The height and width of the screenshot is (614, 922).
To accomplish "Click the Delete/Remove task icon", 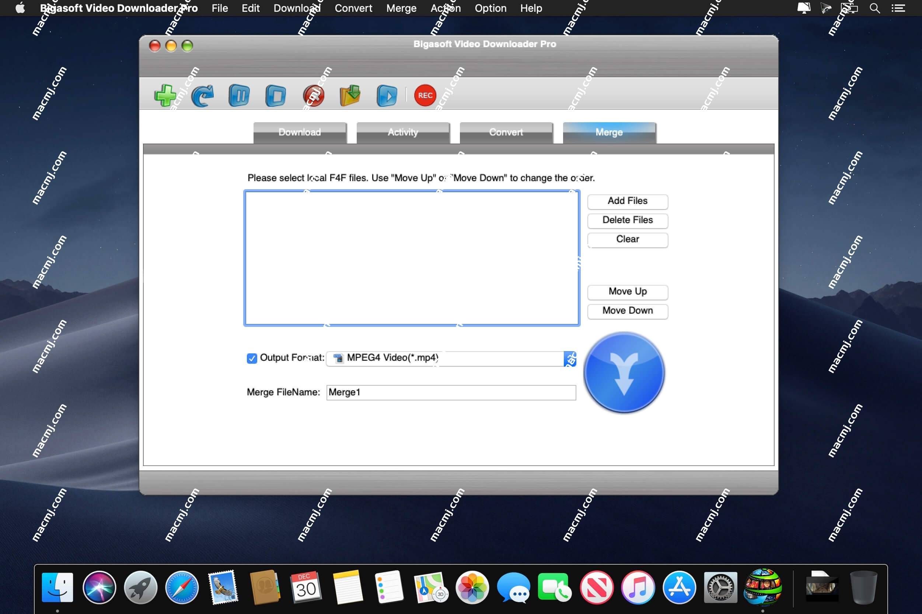I will coord(313,96).
